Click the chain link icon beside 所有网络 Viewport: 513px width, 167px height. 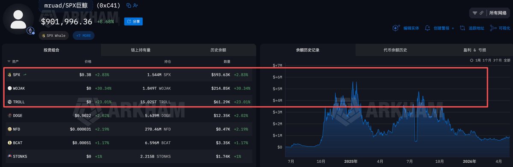pyautogui.click(x=482, y=13)
